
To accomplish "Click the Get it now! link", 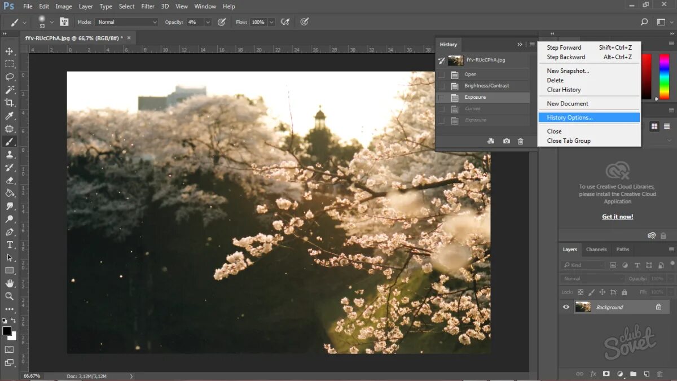I will coord(617,217).
